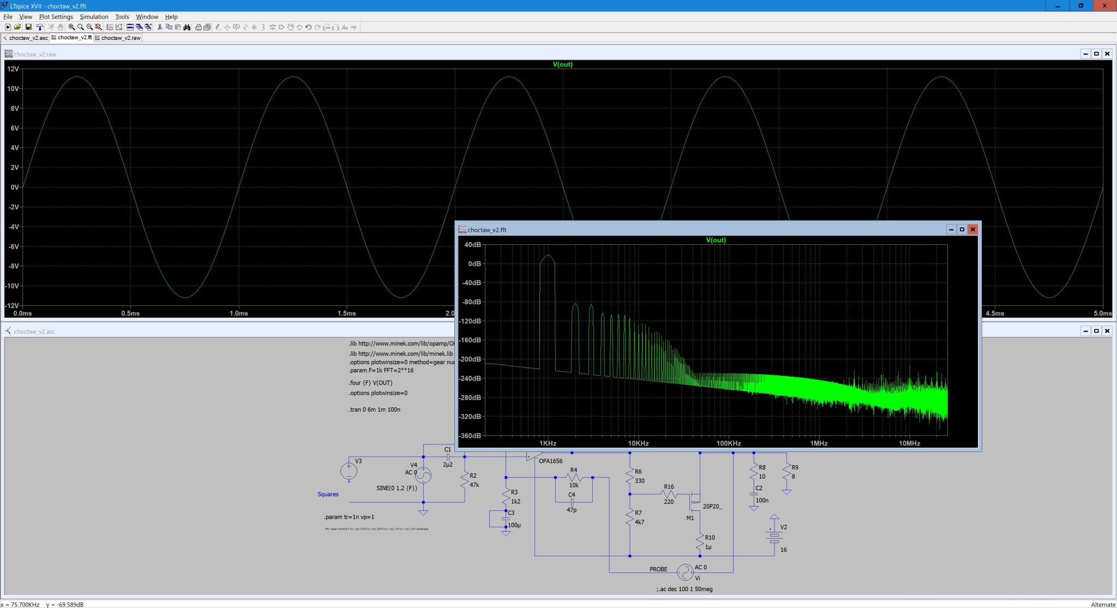Open the Tools menu
1117x608 pixels.
[x=122, y=17]
